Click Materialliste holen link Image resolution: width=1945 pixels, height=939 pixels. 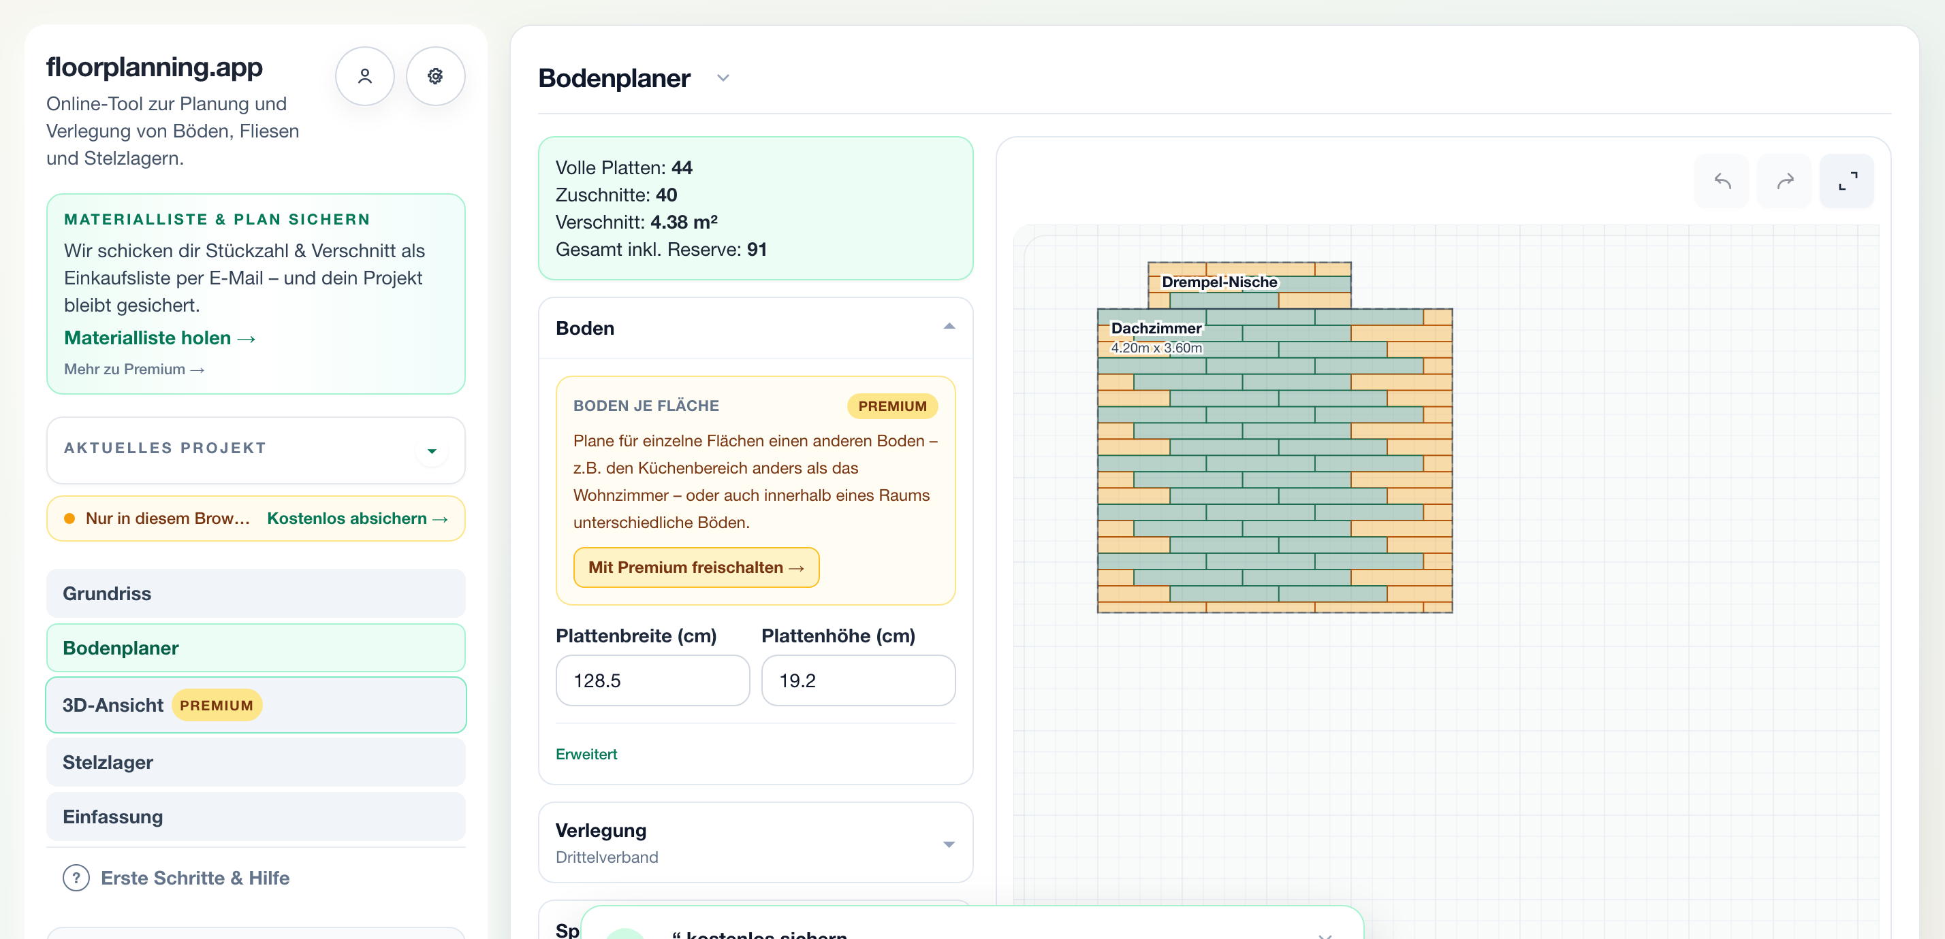pos(160,338)
